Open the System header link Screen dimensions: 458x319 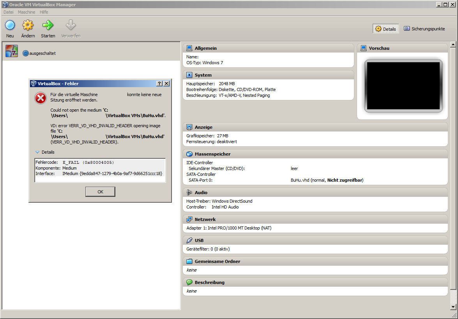pos(203,75)
